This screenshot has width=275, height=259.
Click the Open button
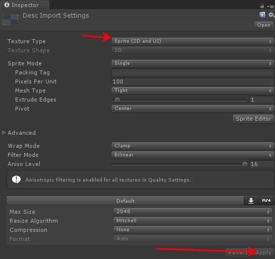[x=263, y=25]
